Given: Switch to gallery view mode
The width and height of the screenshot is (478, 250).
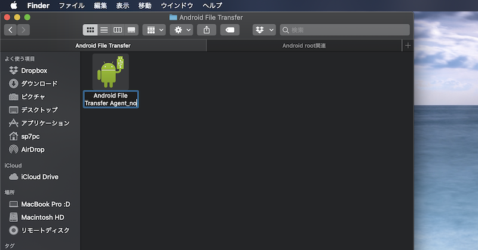Looking at the screenshot, I should click(x=131, y=29).
